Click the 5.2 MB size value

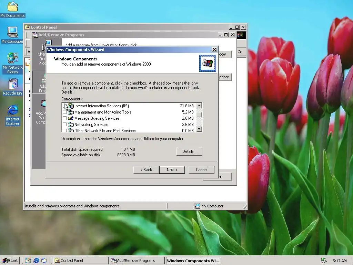tap(188, 112)
